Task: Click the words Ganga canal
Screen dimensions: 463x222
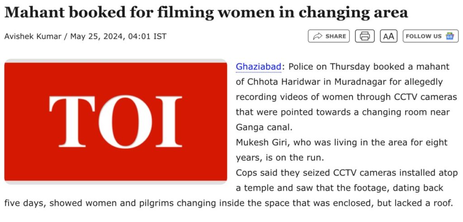Action: [264, 128]
